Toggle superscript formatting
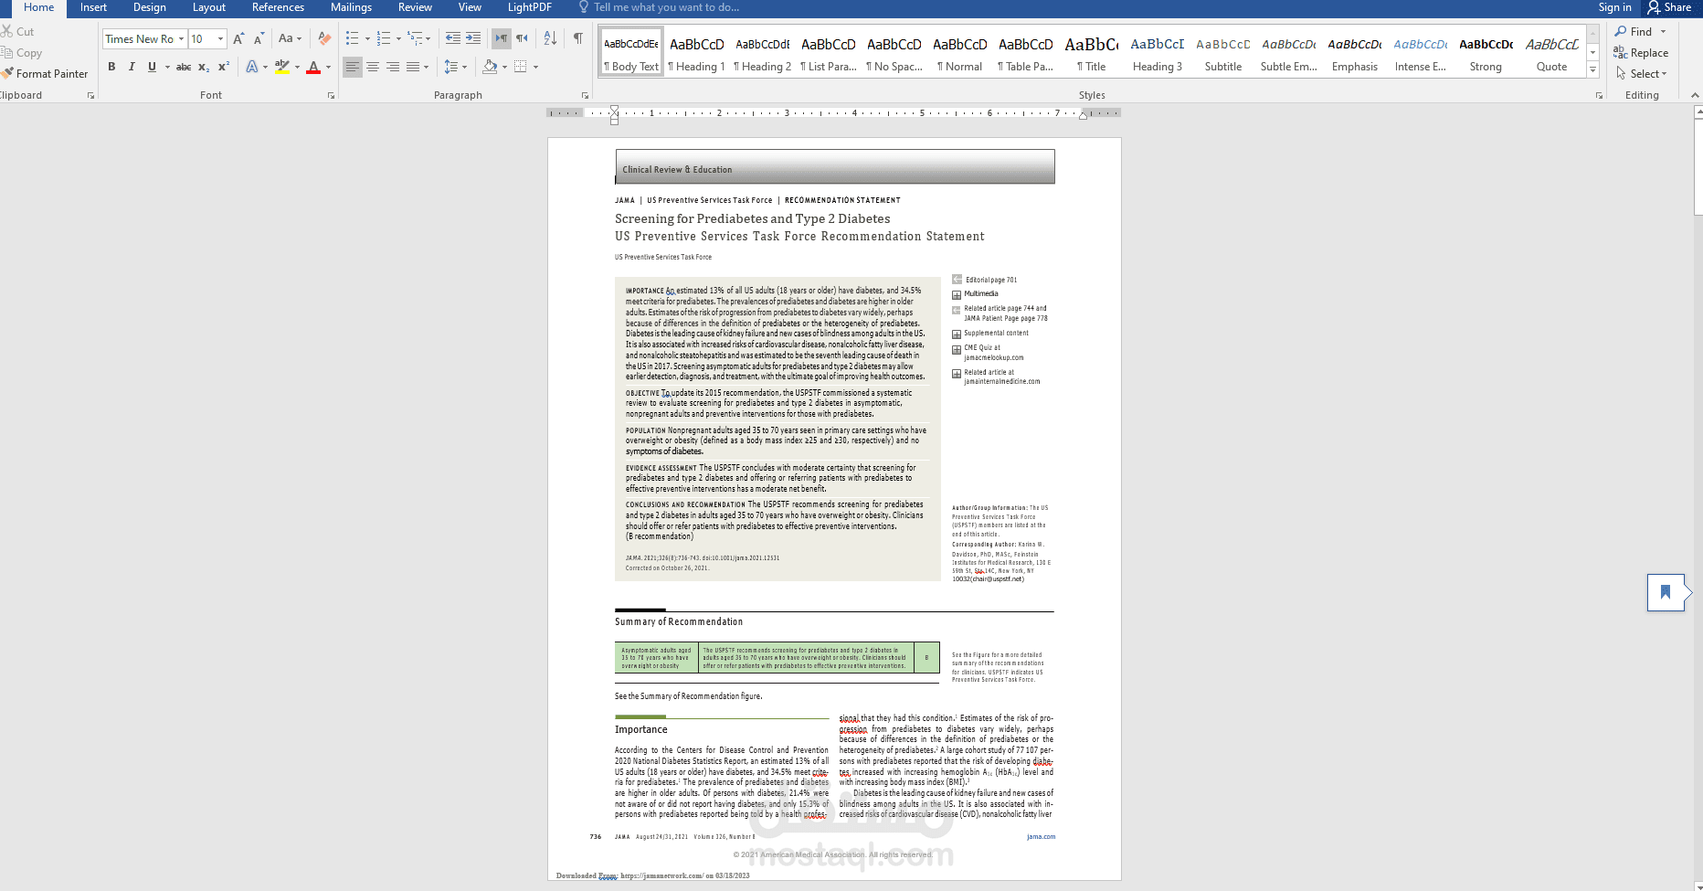 point(223,67)
